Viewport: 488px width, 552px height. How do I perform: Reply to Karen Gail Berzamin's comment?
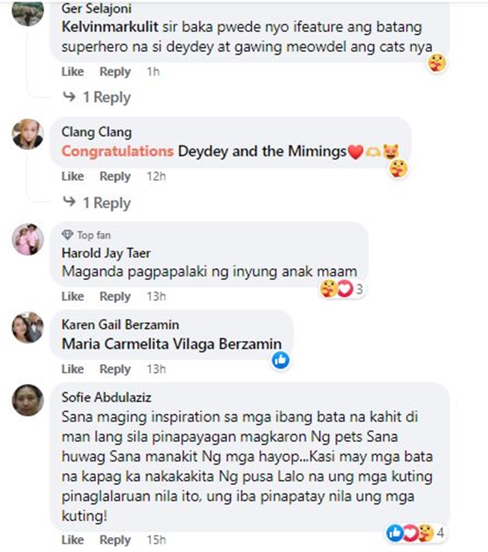115,369
